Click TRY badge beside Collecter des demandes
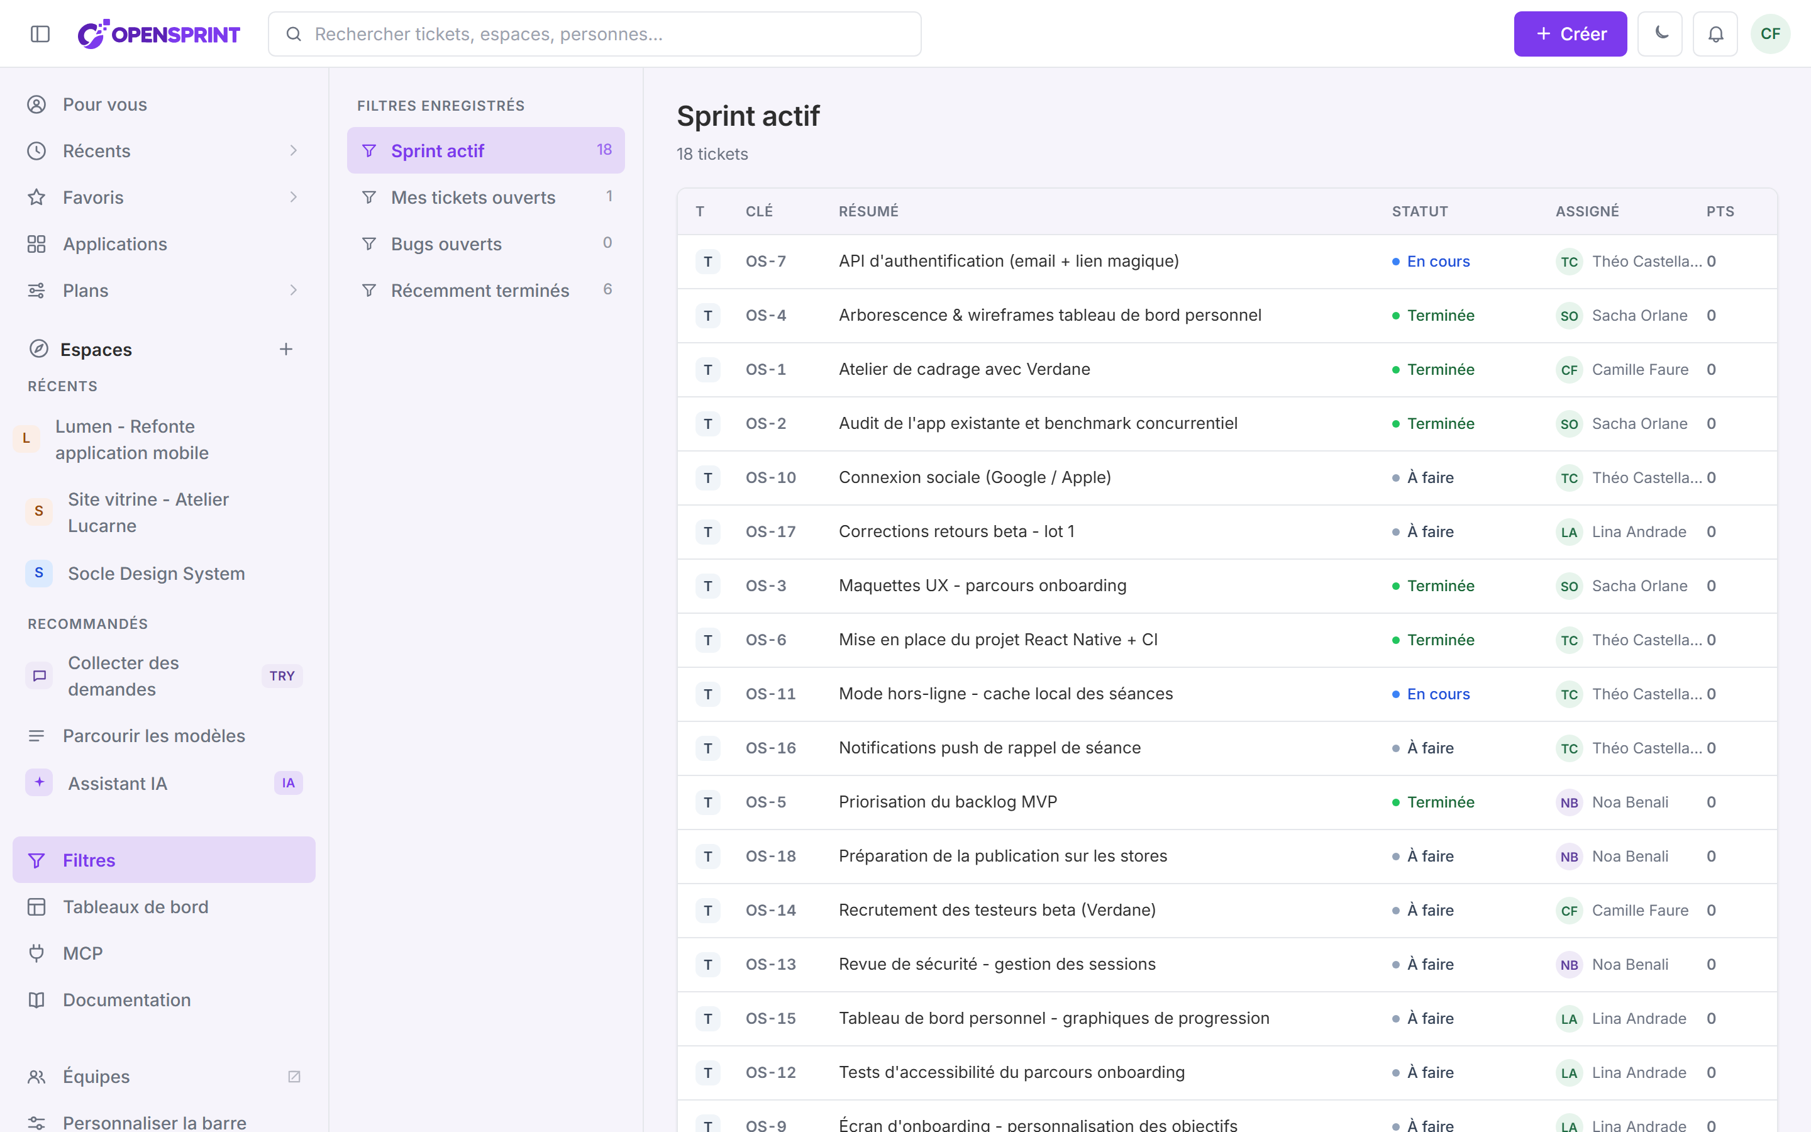This screenshot has width=1811, height=1132. pos(282,675)
